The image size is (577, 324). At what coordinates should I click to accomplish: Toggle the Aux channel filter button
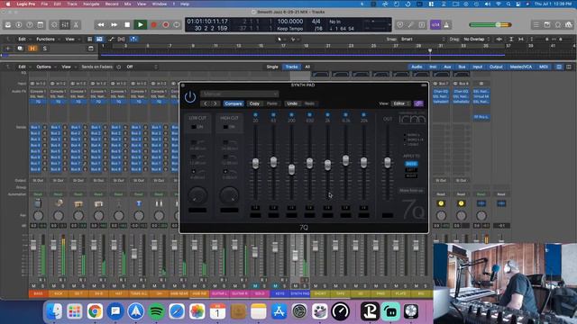coord(447,67)
